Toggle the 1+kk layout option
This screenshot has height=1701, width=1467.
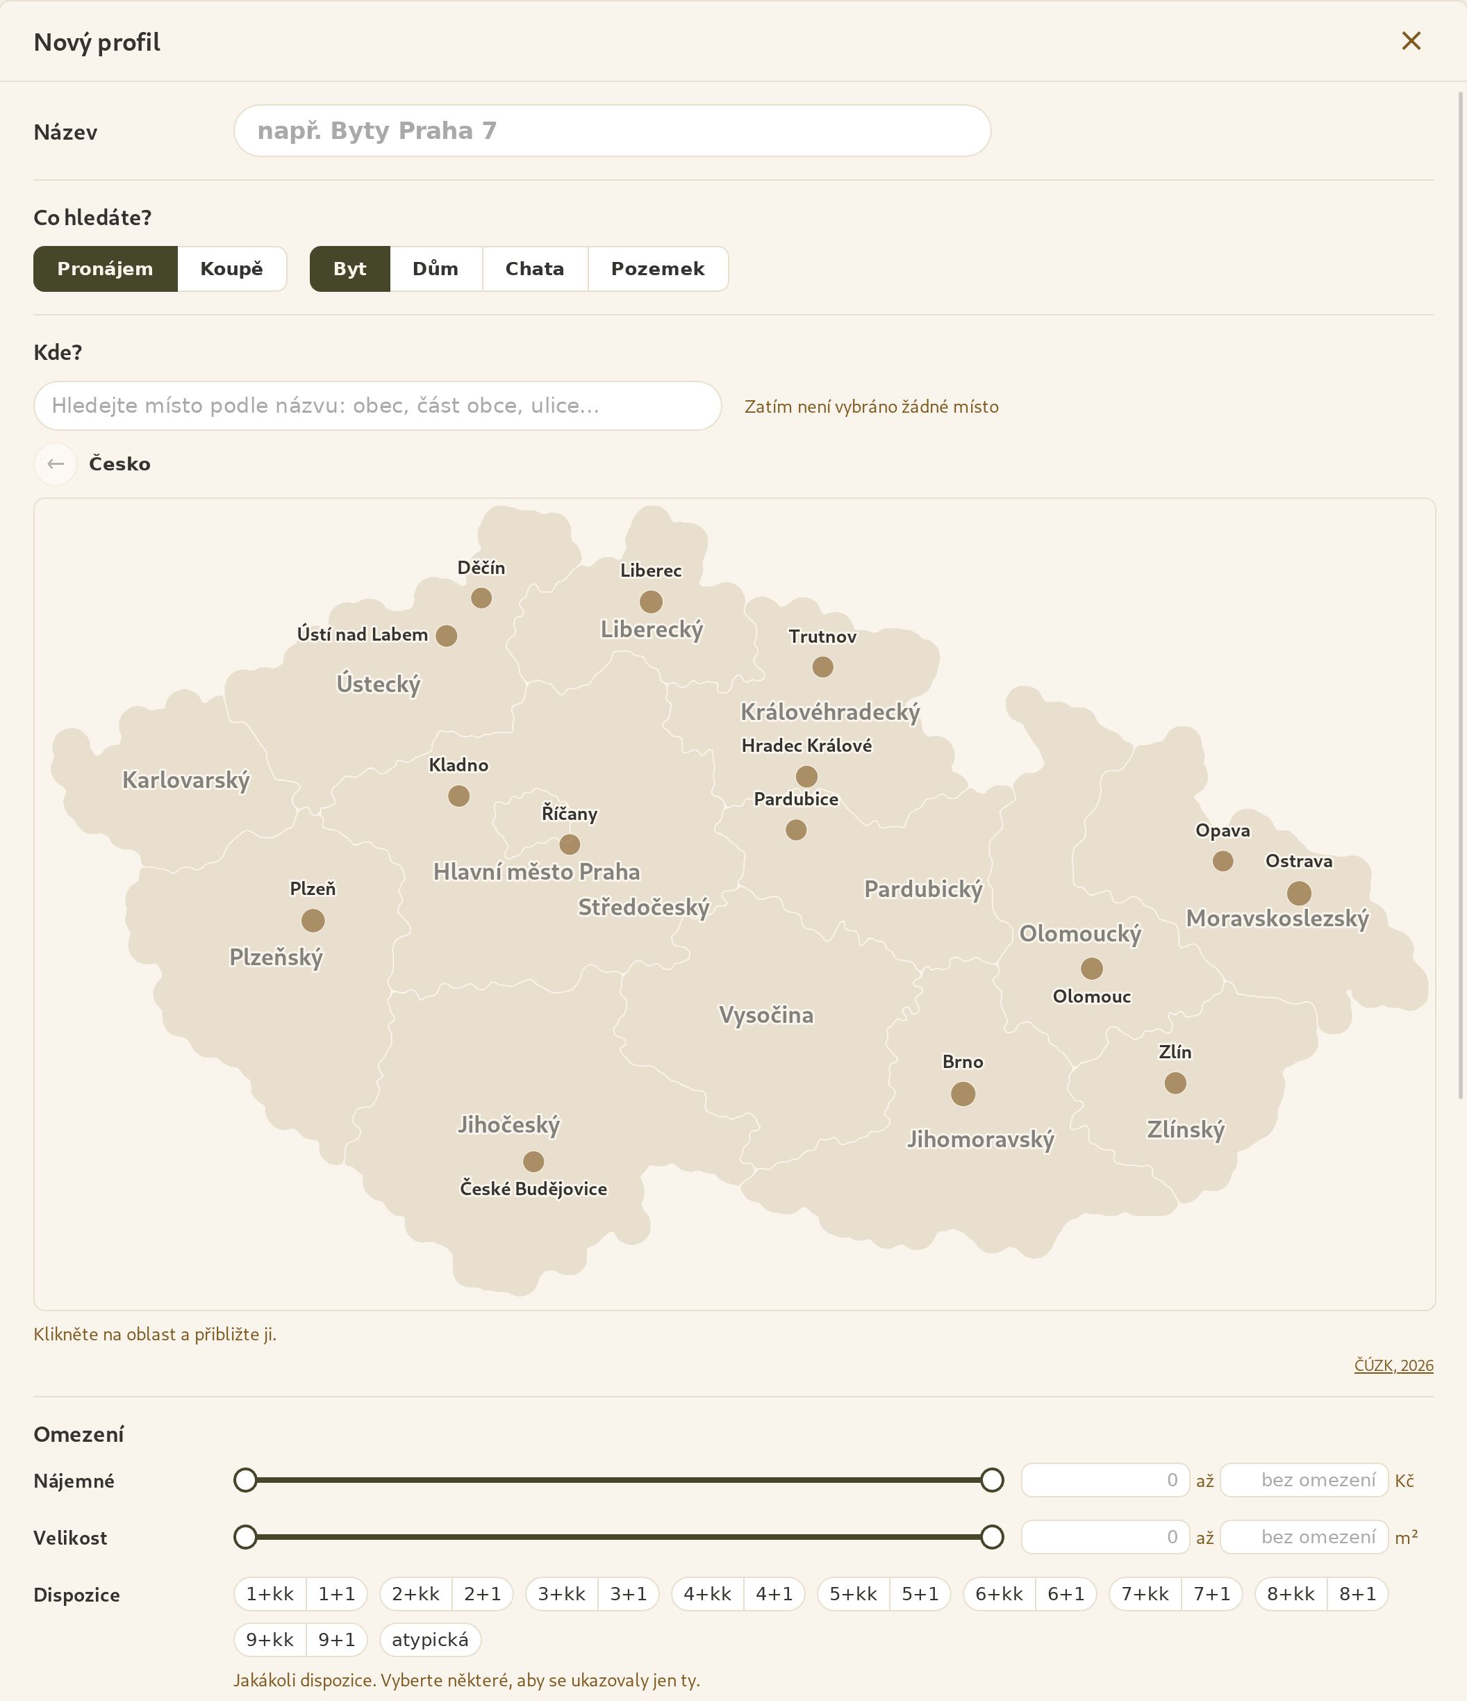click(270, 1593)
